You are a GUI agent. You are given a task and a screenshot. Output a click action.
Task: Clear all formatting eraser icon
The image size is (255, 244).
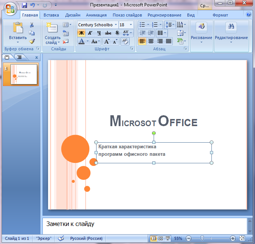pos(125,41)
